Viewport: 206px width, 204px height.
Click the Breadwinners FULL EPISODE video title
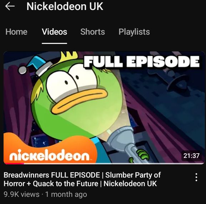[x=82, y=179]
